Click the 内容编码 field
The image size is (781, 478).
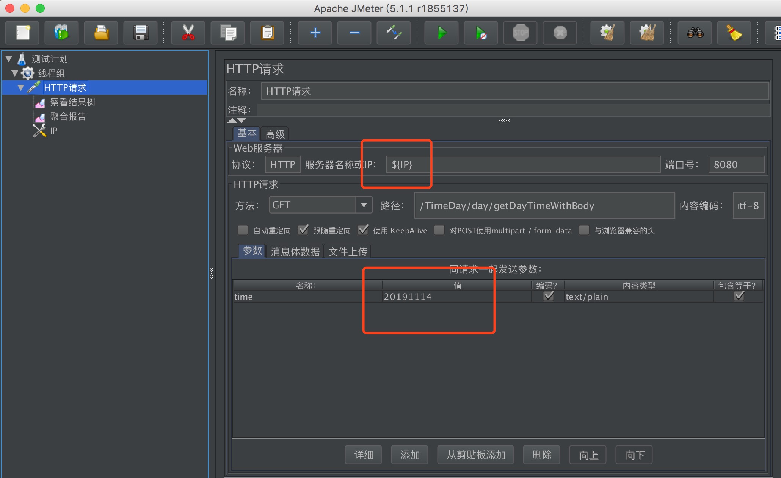click(x=748, y=205)
